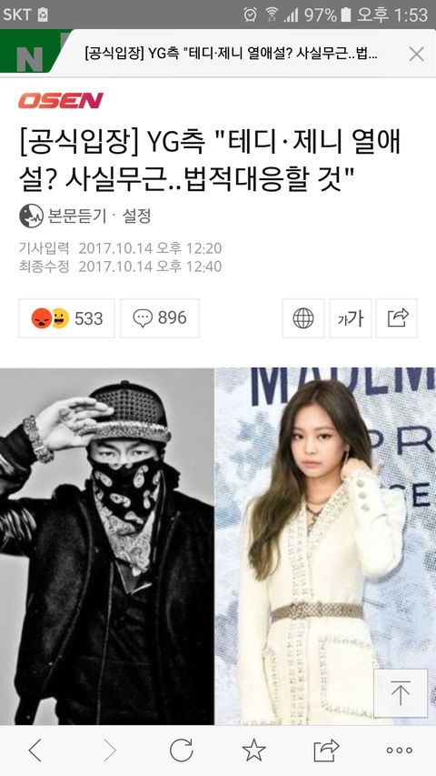436x776 pixels.
Task: Go forward with the right chevron
Action: click(x=109, y=751)
